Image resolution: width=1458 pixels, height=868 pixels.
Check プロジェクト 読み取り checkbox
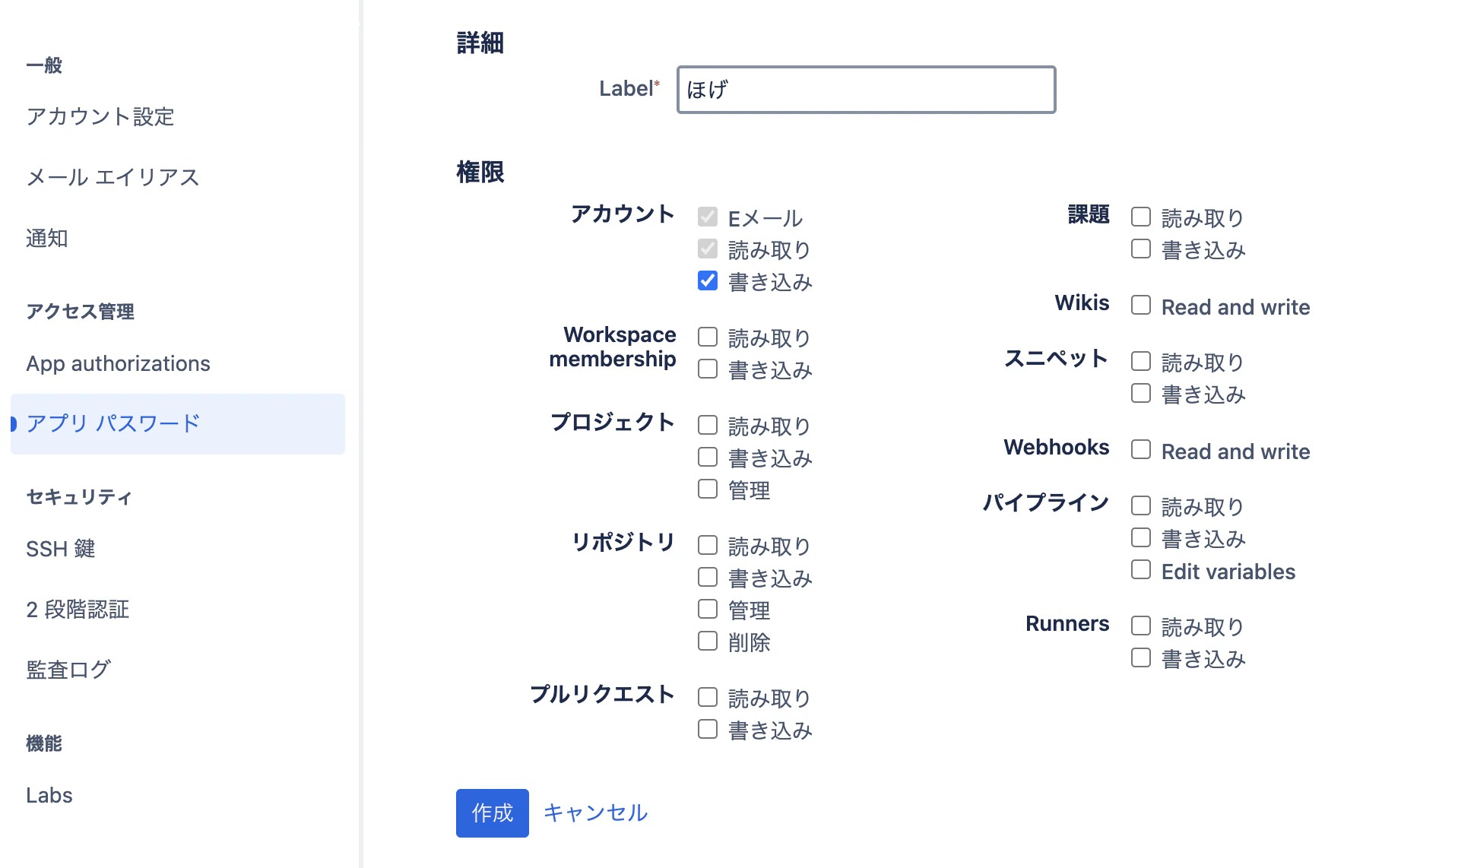coord(708,425)
